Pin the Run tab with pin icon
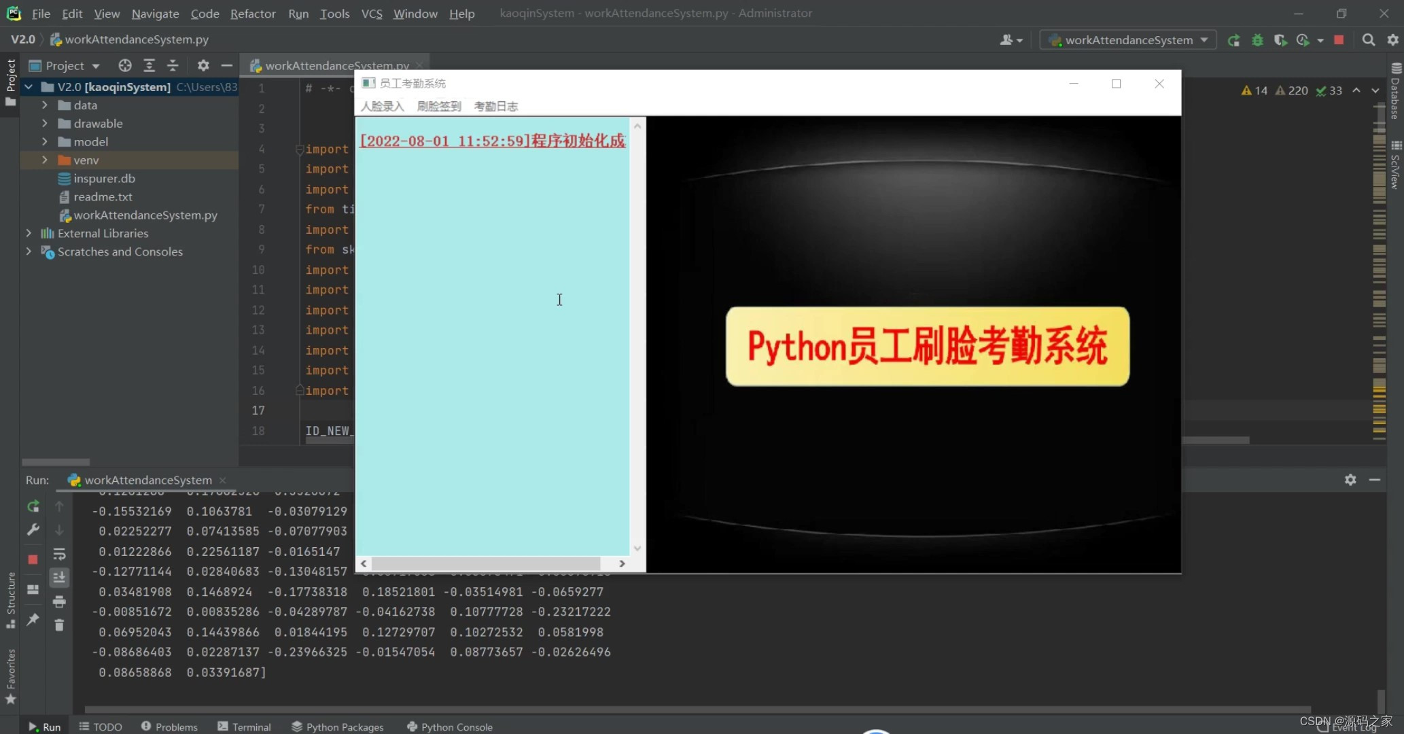Image resolution: width=1404 pixels, height=734 pixels. point(33,619)
